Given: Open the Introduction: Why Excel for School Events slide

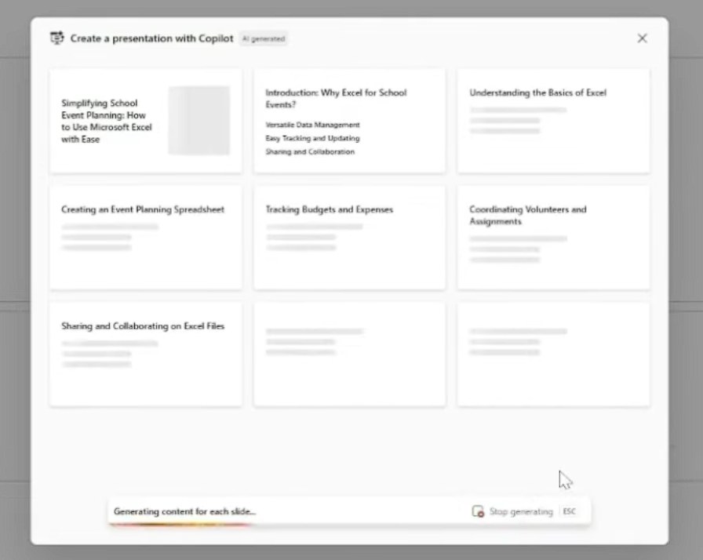Looking at the screenshot, I should pyautogui.click(x=350, y=121).
